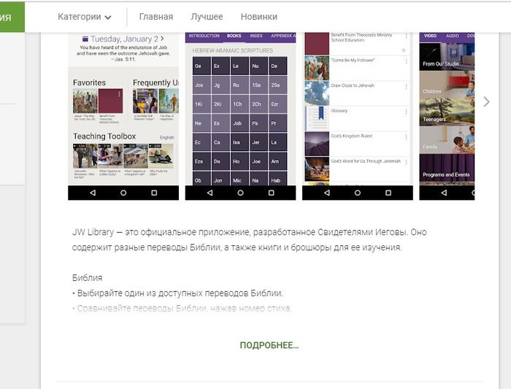This screenshot has height=389, width=511.
Task: Switch to the Новинки tab
Action: [x=259, y=17]
